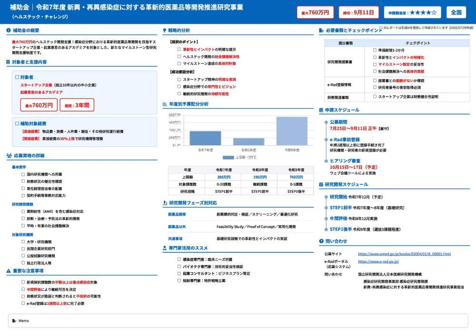The width and height of the screenshot is (476, 336).
Task: Check the 国内研究機関への所属 checkbox
Action: (x=23, y=174)
